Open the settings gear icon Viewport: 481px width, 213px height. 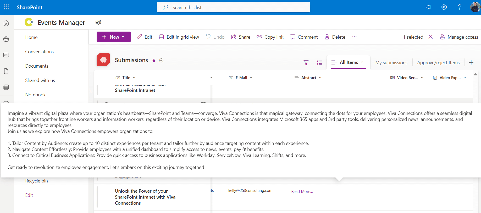[444, 7]
